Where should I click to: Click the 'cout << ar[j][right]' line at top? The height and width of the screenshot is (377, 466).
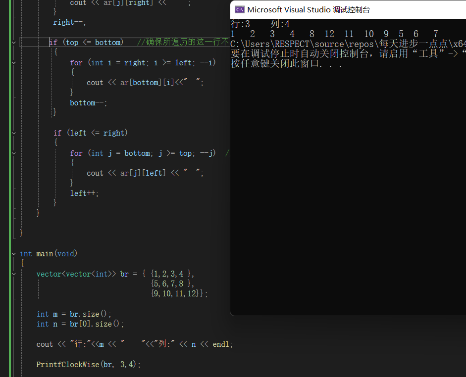[131, 3]
